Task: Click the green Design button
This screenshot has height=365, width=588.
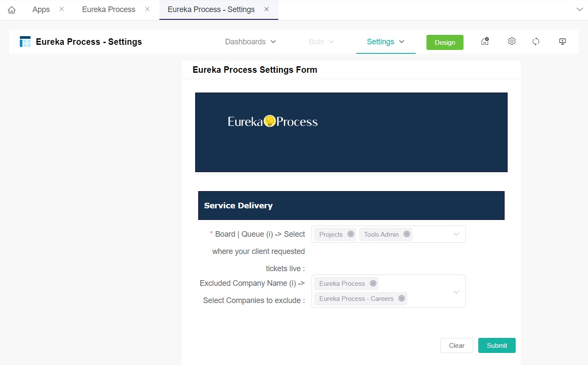Action: (445, 42)
